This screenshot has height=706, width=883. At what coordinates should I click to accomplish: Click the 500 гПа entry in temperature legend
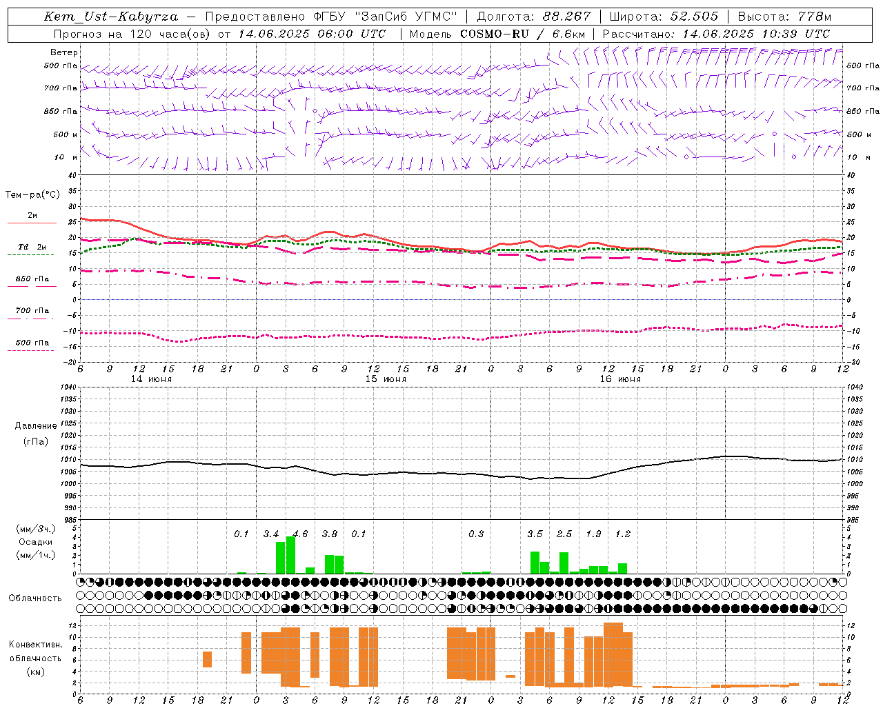(x=32, y=343)
